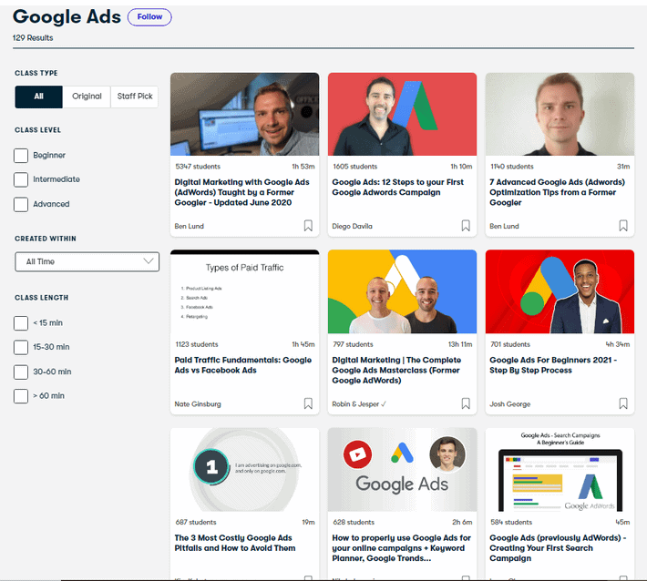647x581 pixels.
Task: Open title Paid Traffic Fundamentals: Google Ads vs Facebook
Action: 243,365
